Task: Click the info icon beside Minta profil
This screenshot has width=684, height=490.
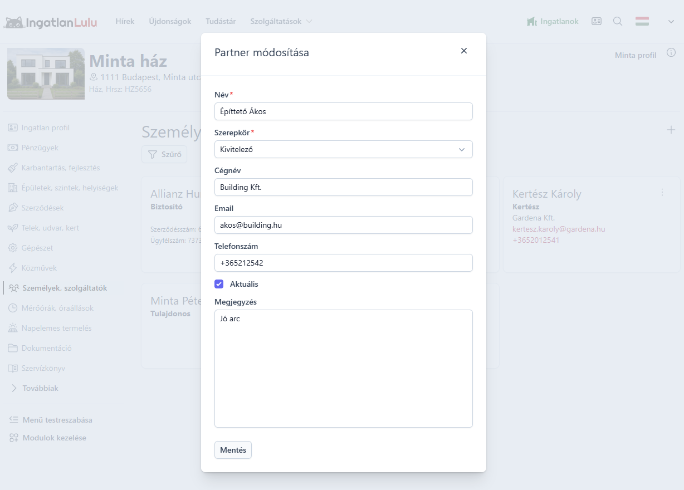Action: click(671, 53)
